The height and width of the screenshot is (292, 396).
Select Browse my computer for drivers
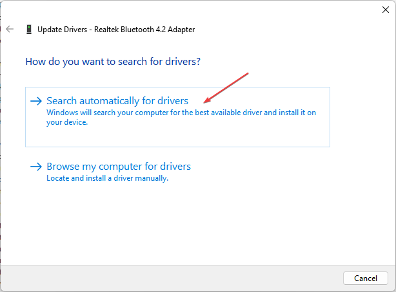(119, 167)
